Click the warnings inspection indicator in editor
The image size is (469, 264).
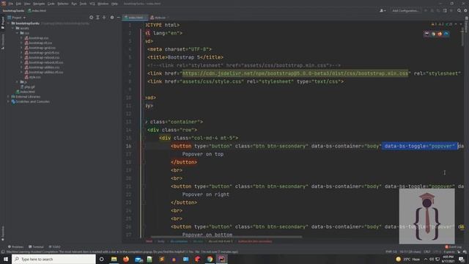tap(442, 24)
